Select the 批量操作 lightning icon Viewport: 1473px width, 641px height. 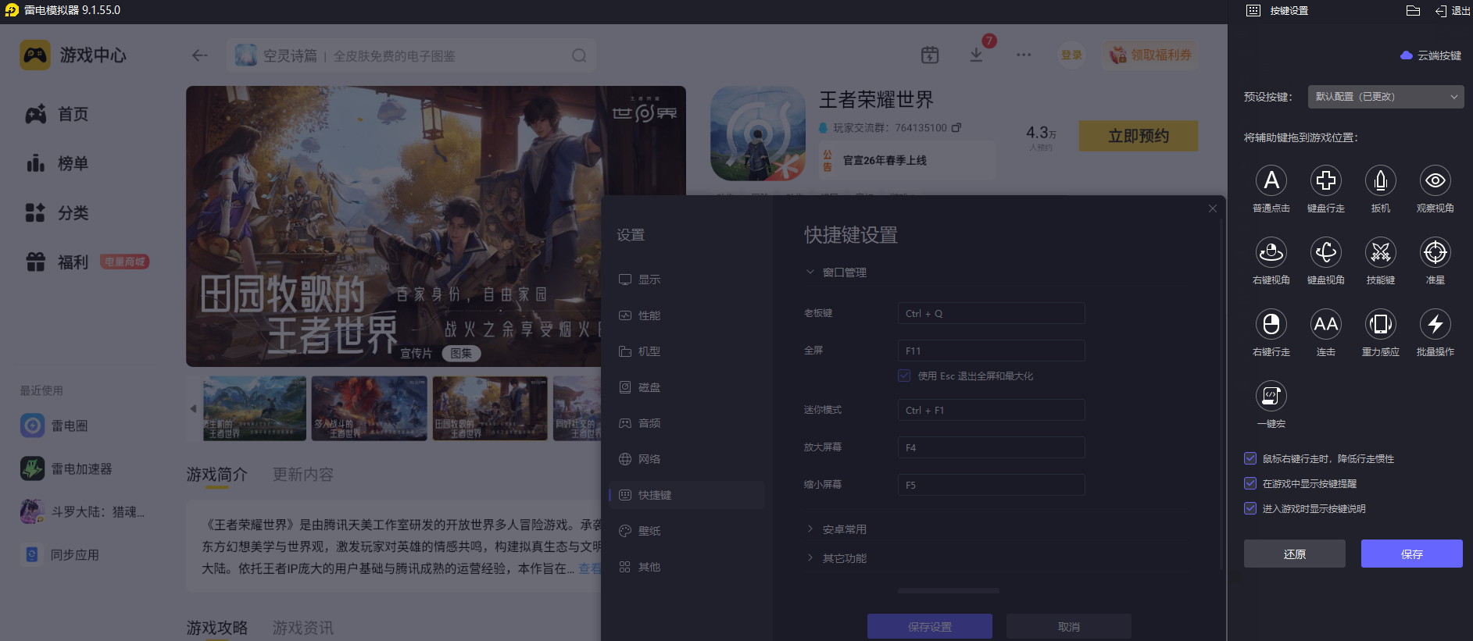tap(1435, 325)
